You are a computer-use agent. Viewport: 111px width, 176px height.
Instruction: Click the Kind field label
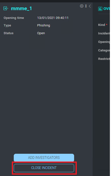tap(101, 25)
